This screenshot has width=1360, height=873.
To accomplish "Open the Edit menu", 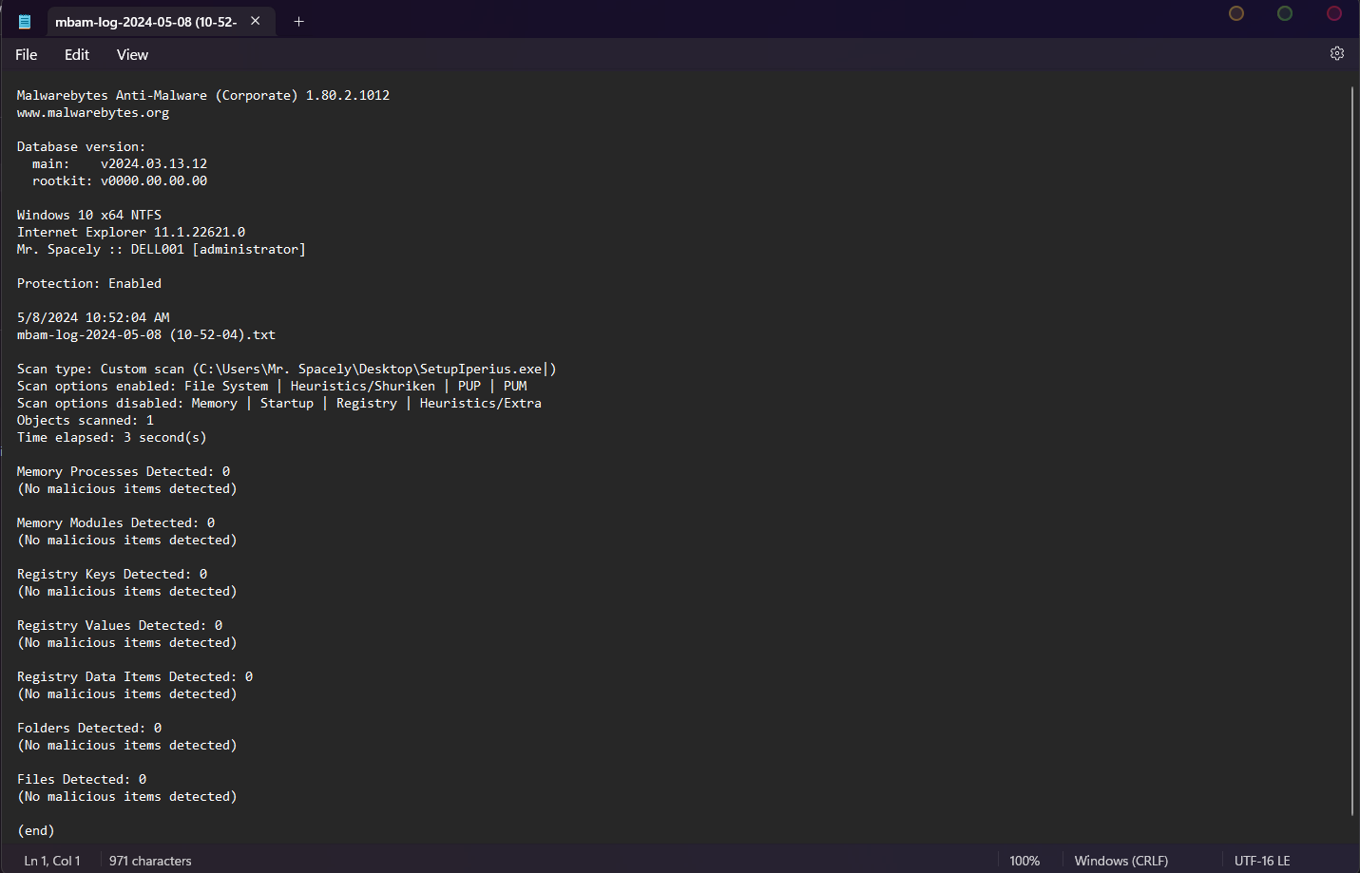I will (77, 55).
